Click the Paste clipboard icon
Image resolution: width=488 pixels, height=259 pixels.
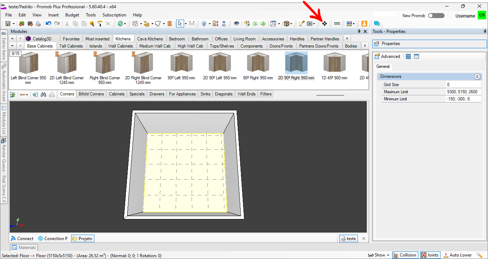[84, 24]
